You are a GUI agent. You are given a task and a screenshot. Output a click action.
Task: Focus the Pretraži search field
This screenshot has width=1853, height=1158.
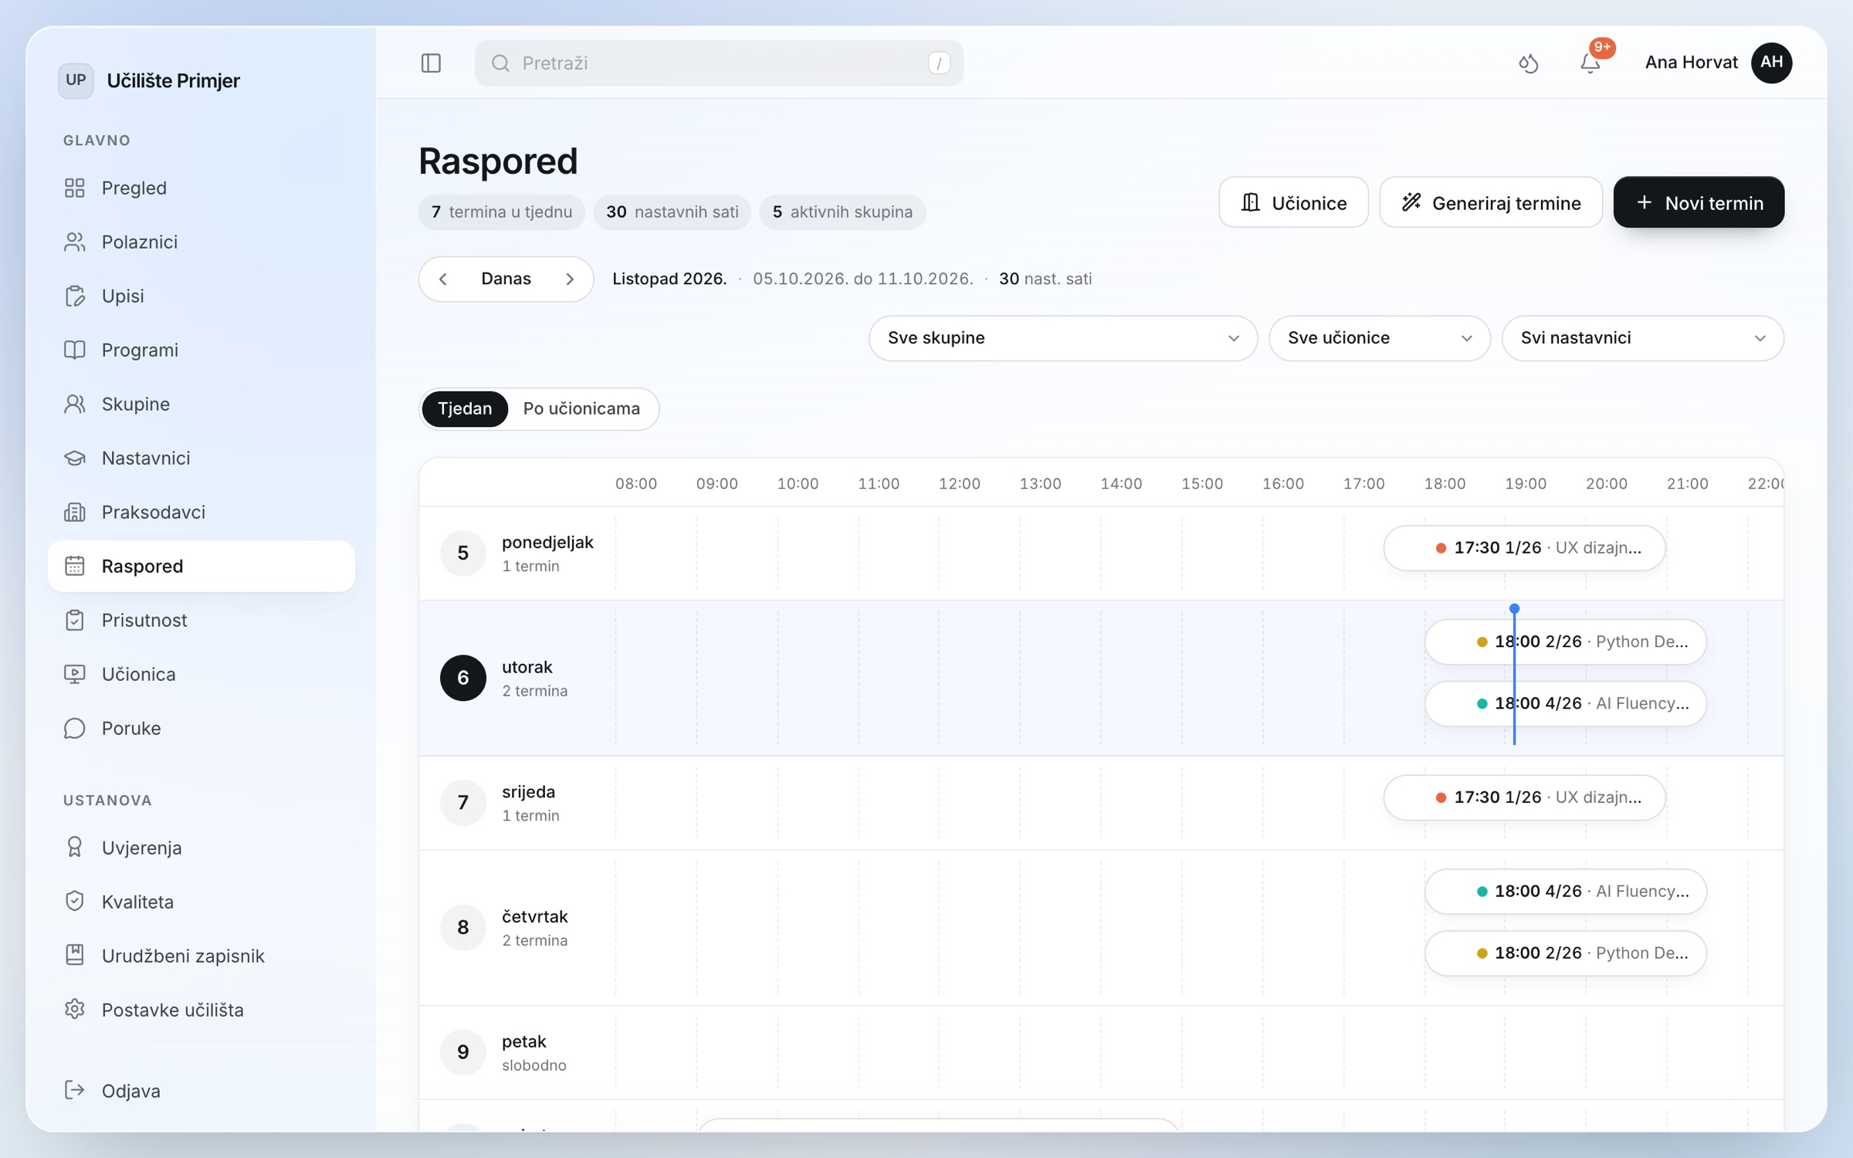(718, 63)
